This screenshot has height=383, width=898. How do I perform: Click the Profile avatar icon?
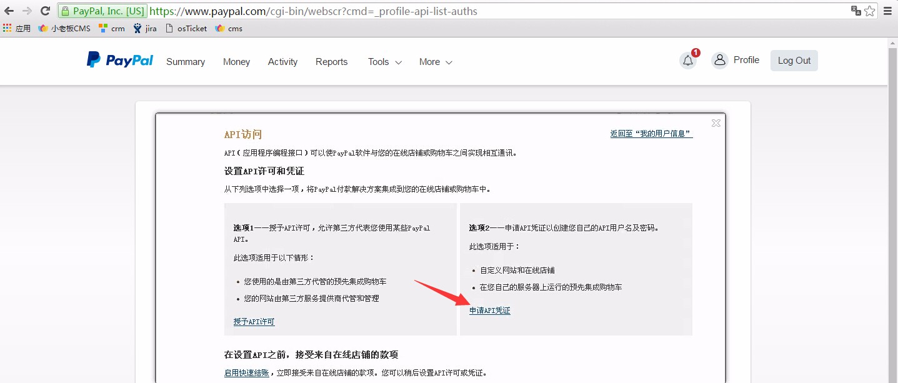[720, 60]
